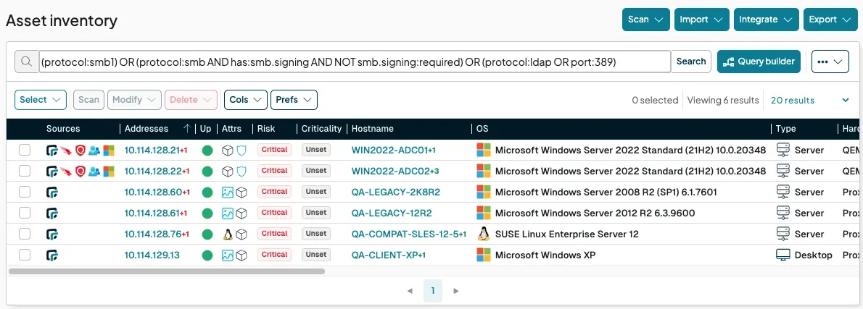This screenshot has width=863, height=309.
Task: Click the SUSE Linux OS icon
Action: coord(484,234)
